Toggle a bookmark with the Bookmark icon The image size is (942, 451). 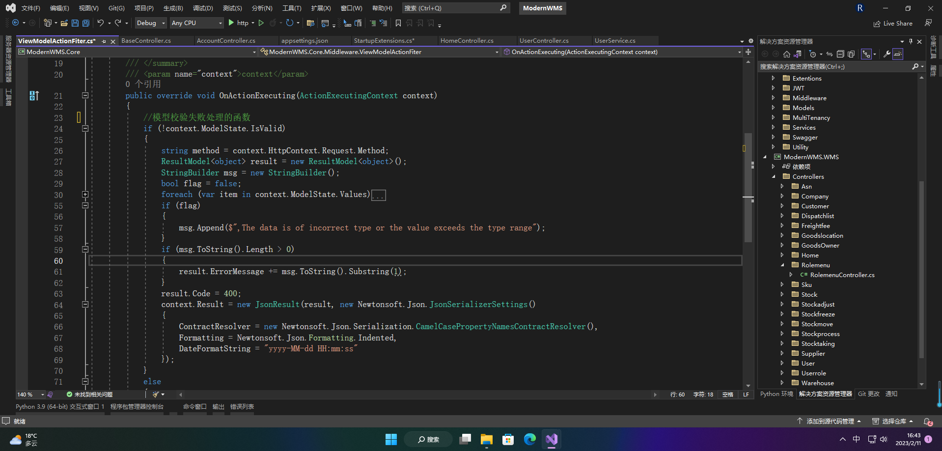(398, 23)
